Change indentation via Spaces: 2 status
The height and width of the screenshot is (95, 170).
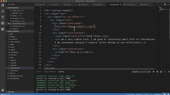coord(139,94)
